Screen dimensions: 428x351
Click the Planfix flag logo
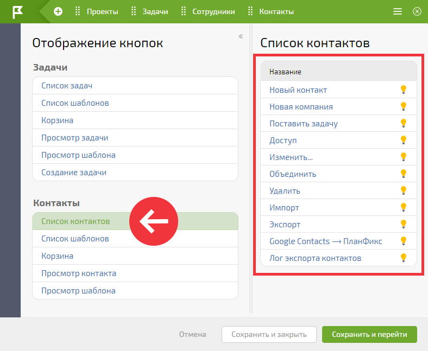pyautogui.click(x=18, y=12)
